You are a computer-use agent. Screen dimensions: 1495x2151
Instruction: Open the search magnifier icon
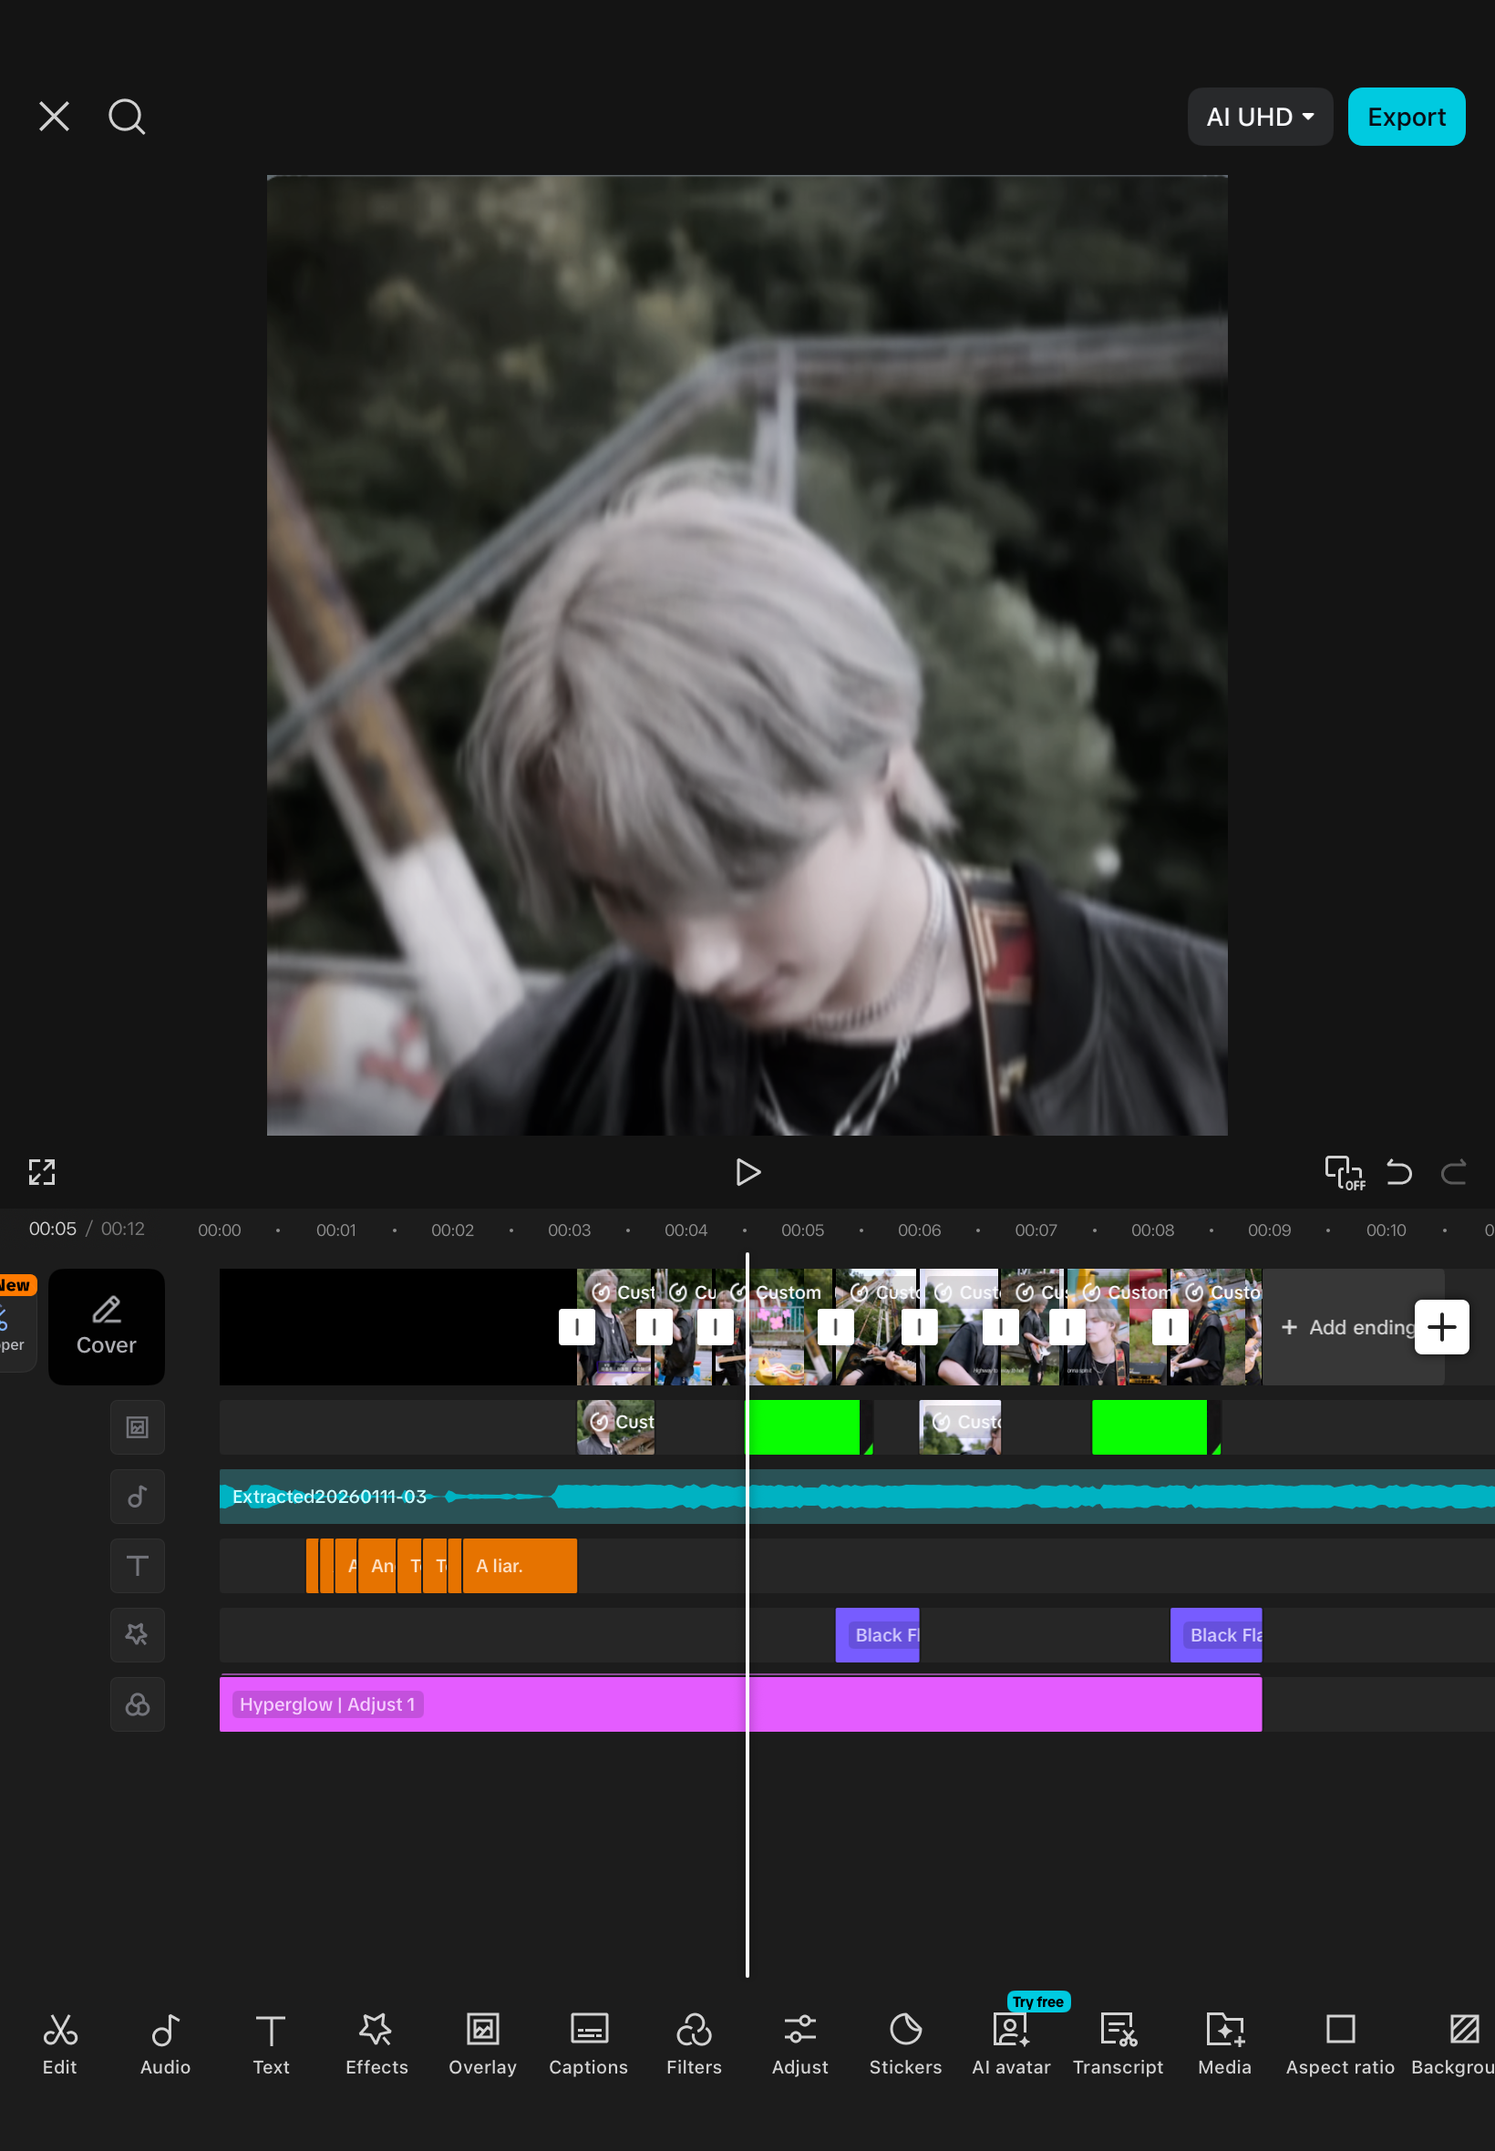coord(127,117)
